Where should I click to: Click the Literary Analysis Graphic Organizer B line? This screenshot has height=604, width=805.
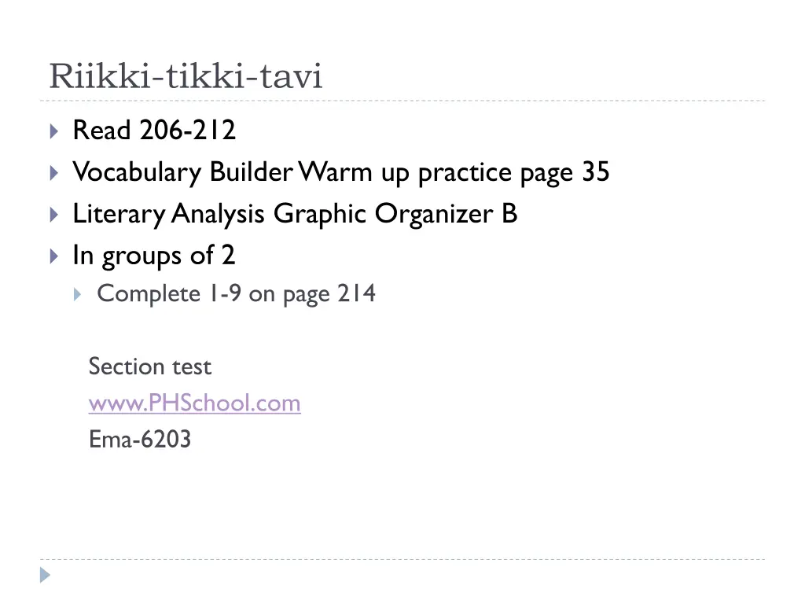(295, 214)
